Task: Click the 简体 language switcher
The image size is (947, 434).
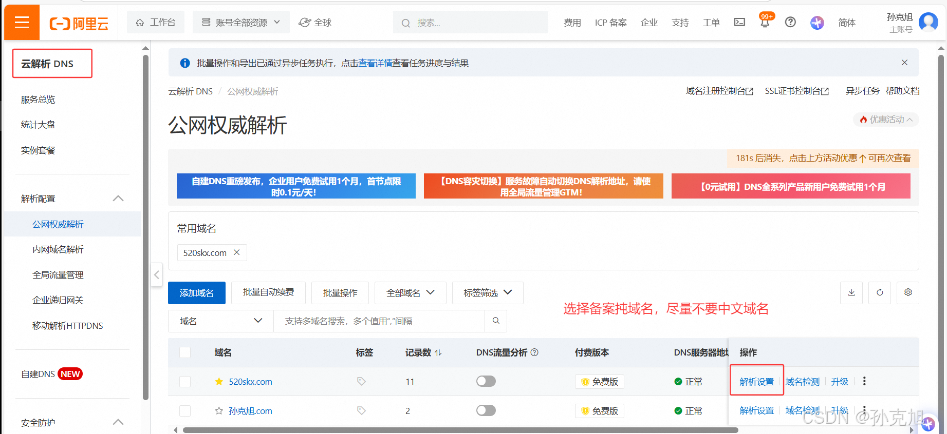Action: 847,22
